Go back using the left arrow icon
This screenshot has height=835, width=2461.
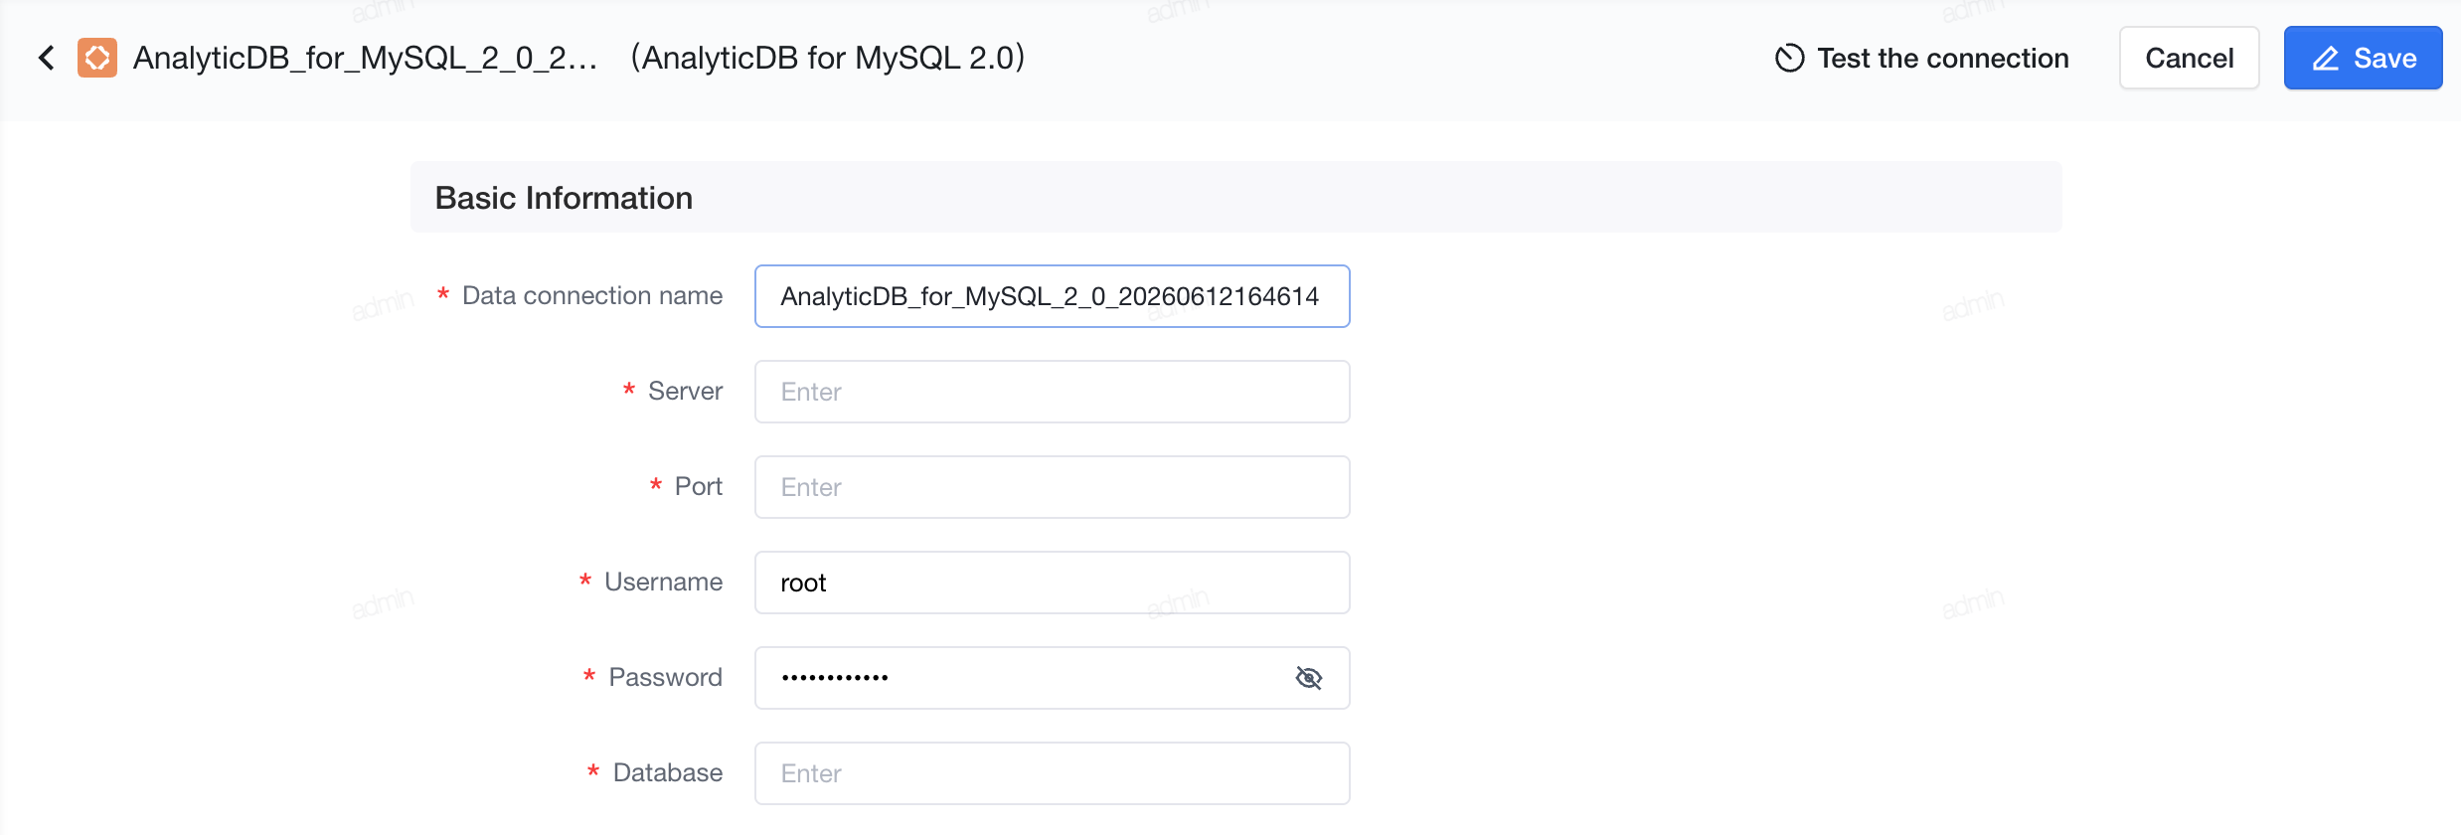pos(46,58)
